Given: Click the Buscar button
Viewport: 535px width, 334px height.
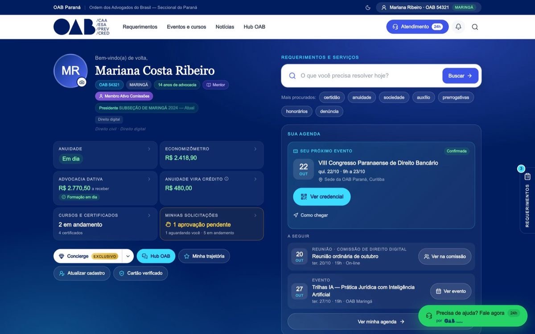Looking at the screenshot, I should (460, 76).
